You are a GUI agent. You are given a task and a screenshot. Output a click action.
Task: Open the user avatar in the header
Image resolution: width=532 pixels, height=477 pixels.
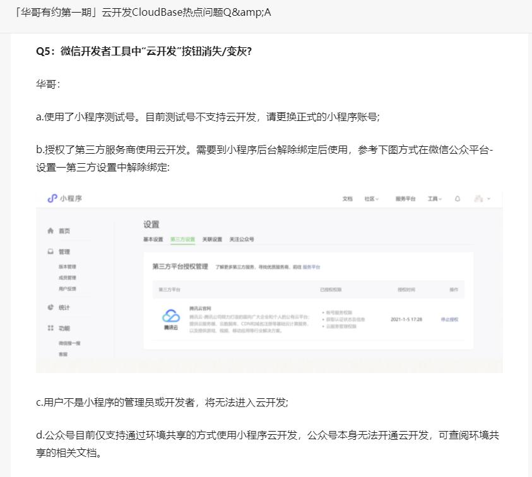[x=478, y=199]
